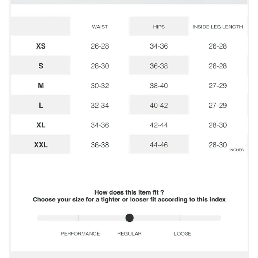This screenshot has height=258, width=258.
Task: Select the S size row label
Action: coord(41,66)
